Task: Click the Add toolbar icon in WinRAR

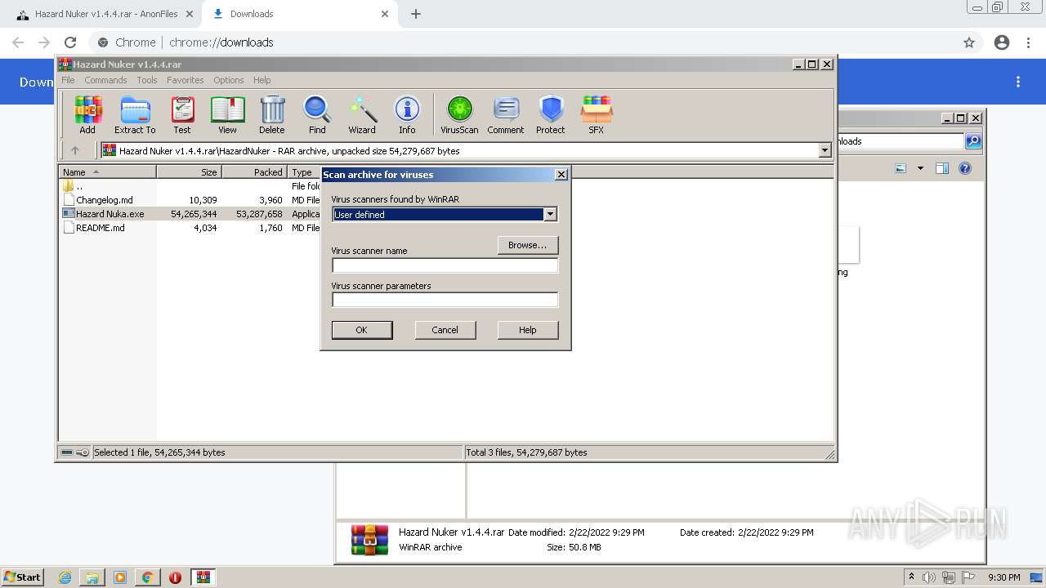Action: point(87,114)
